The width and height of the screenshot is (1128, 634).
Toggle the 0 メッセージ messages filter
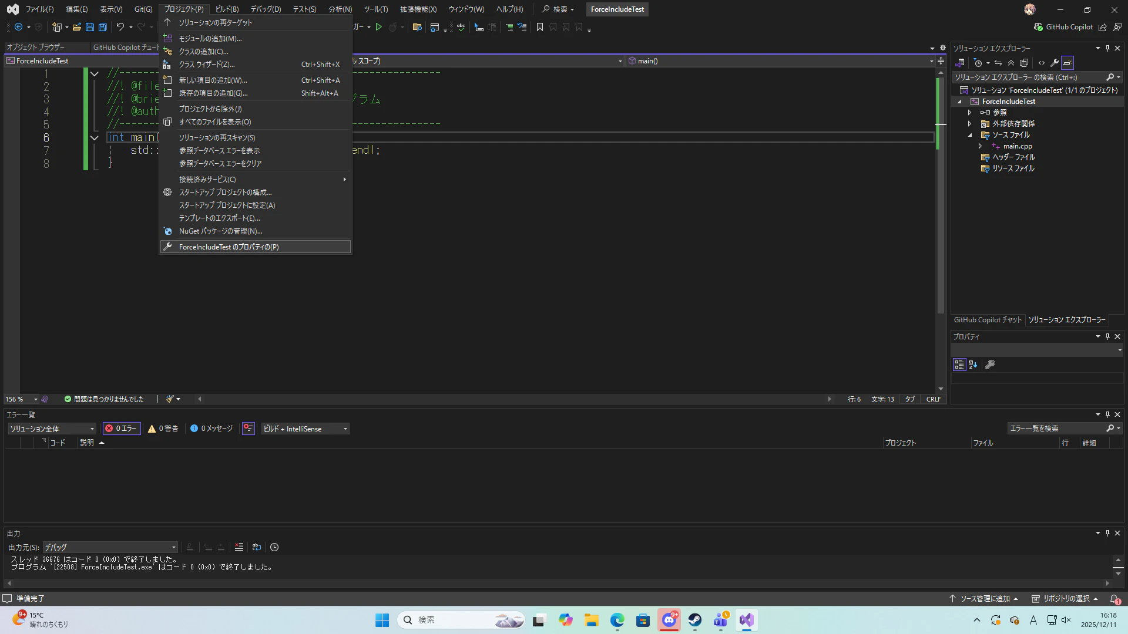click(x=211, y=429)
